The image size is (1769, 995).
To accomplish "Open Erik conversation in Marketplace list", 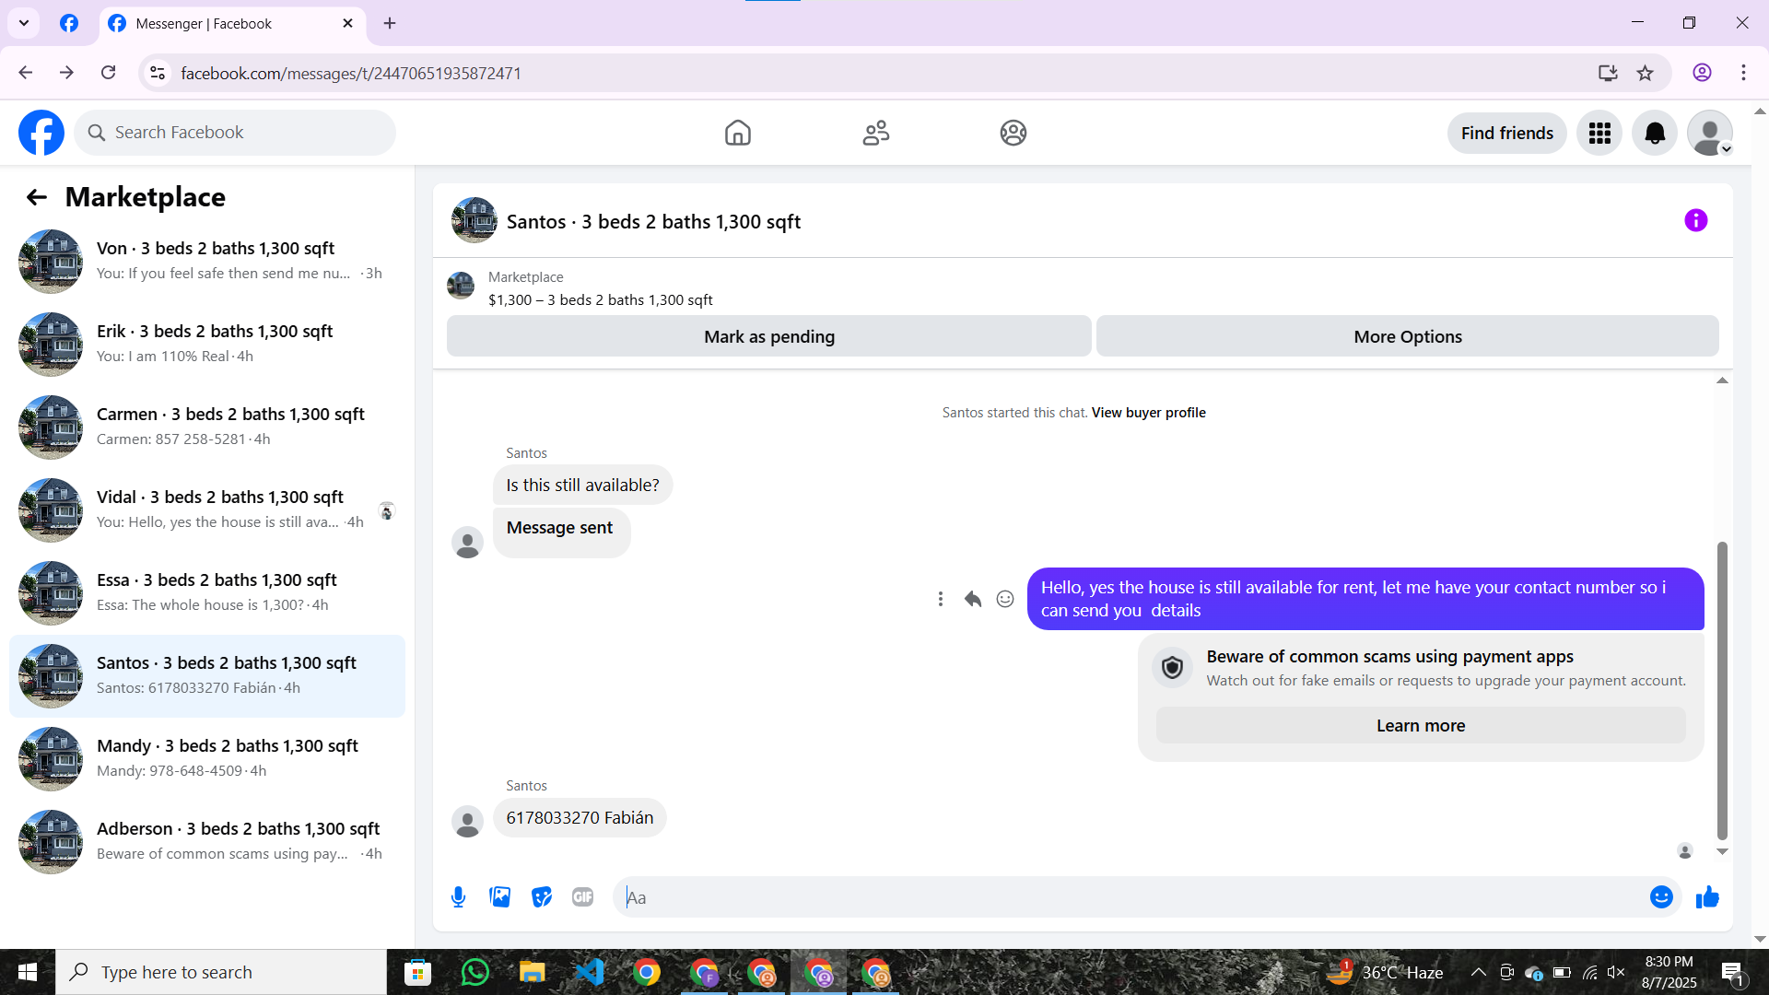I will tap(207, 345).
